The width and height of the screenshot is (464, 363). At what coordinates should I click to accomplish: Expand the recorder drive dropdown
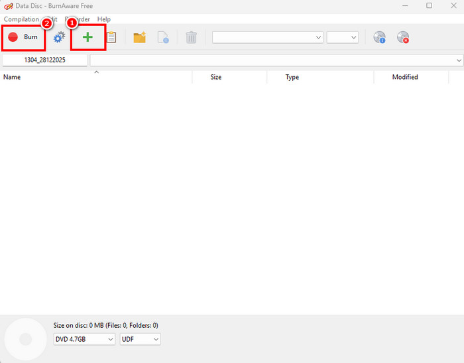(x=267, y=38)
